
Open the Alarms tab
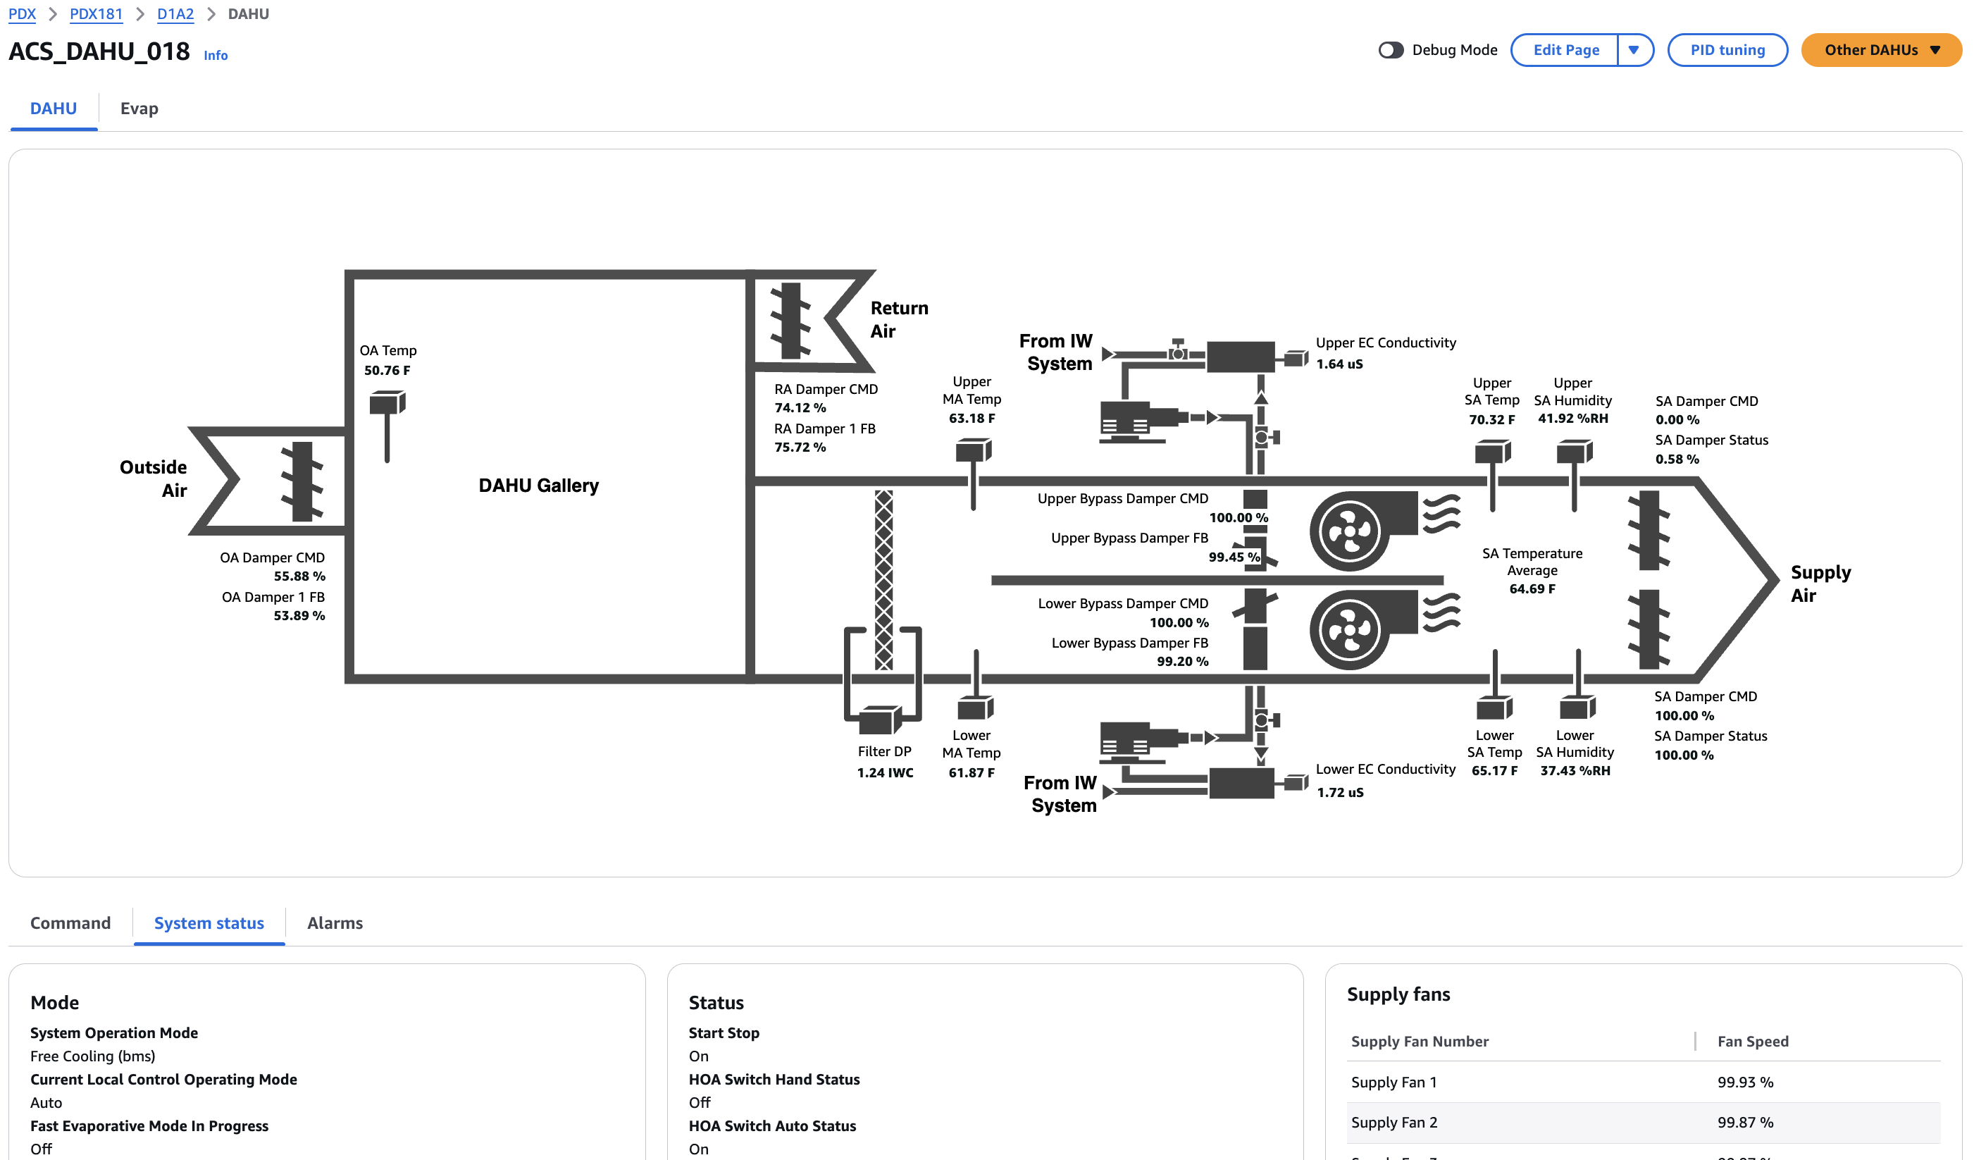[335, 923]
